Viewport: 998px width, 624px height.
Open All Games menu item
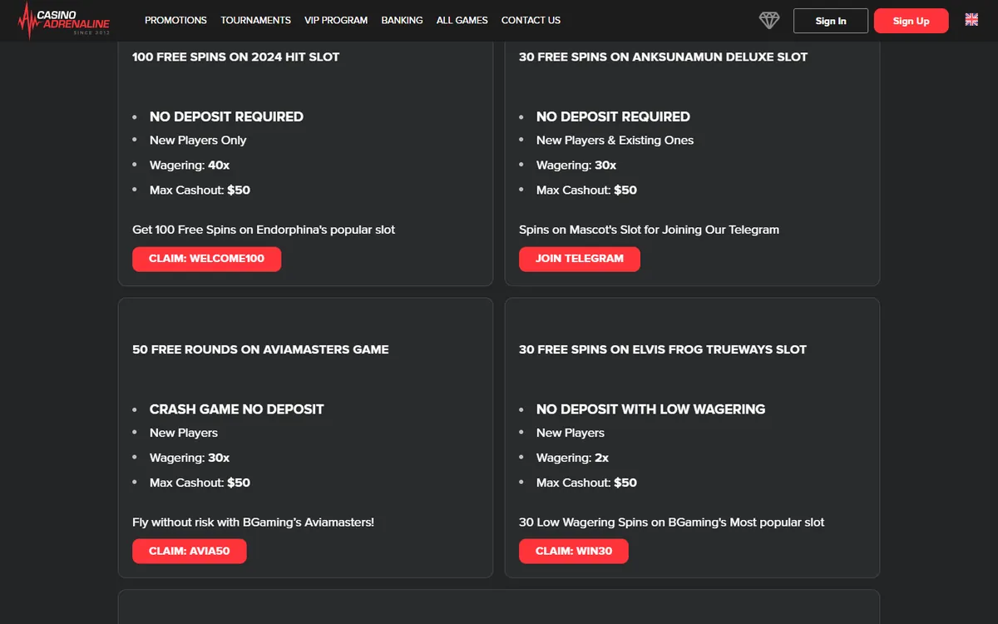click(462, 20)
